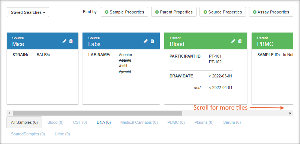Edit the Labs source filter pencil icon
This screenshot has width=300, height=144.
tap(146, 41)
